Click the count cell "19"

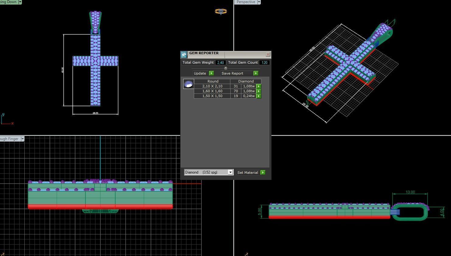tap(236, 96)
